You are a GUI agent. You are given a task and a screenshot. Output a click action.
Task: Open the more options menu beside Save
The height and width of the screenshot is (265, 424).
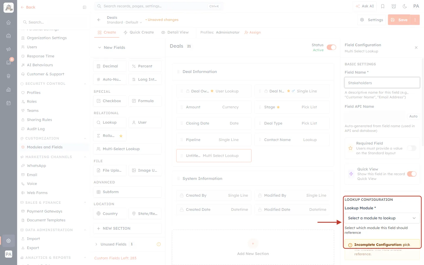(x=415, y=20)
